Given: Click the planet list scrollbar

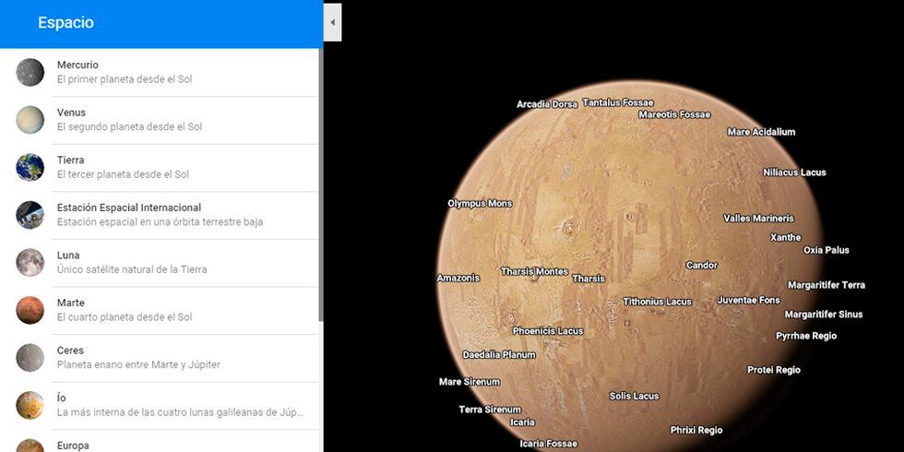Looking at the screenshot, I should tap(320, 184).
